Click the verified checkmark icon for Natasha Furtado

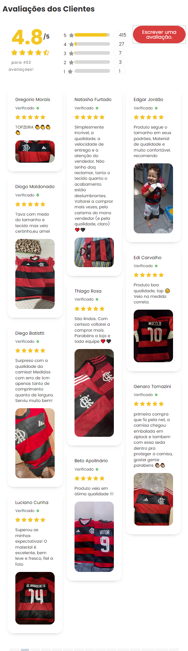[x=97, y=108]
